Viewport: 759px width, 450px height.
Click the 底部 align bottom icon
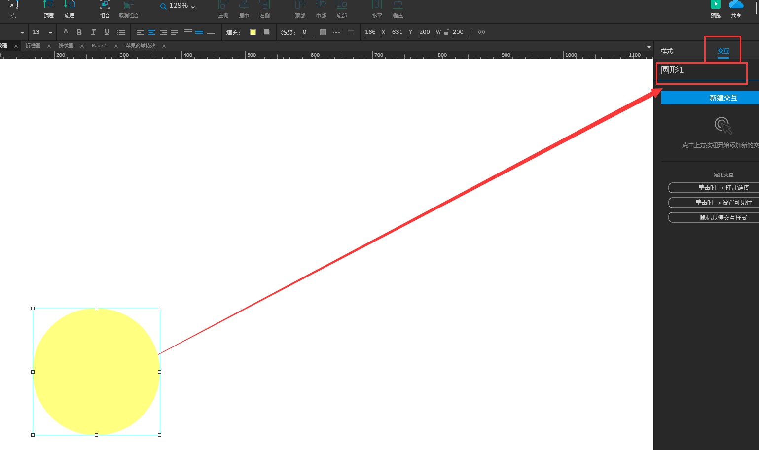click(342, 4)
